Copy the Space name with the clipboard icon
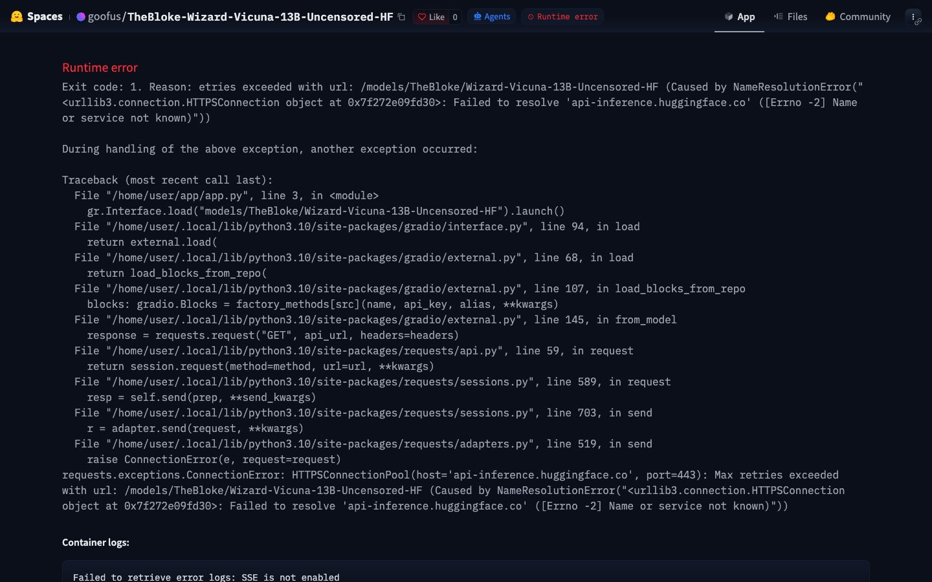The width and height of the screenshot is (932, 582). pos(401,17)
